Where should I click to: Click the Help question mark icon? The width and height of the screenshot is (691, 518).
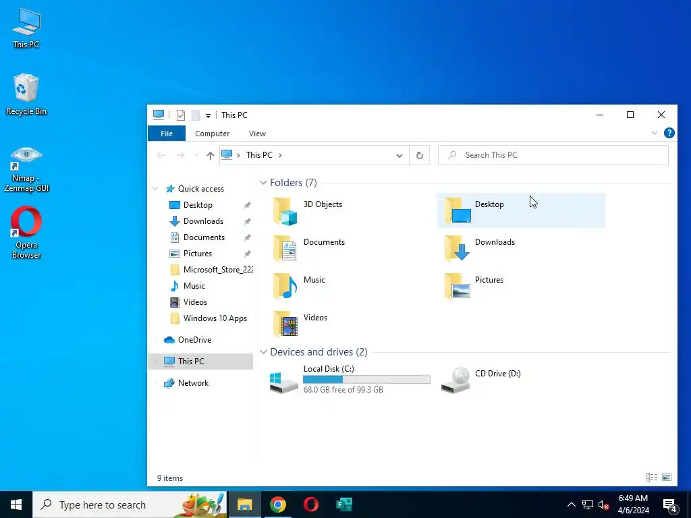(669, 133)
